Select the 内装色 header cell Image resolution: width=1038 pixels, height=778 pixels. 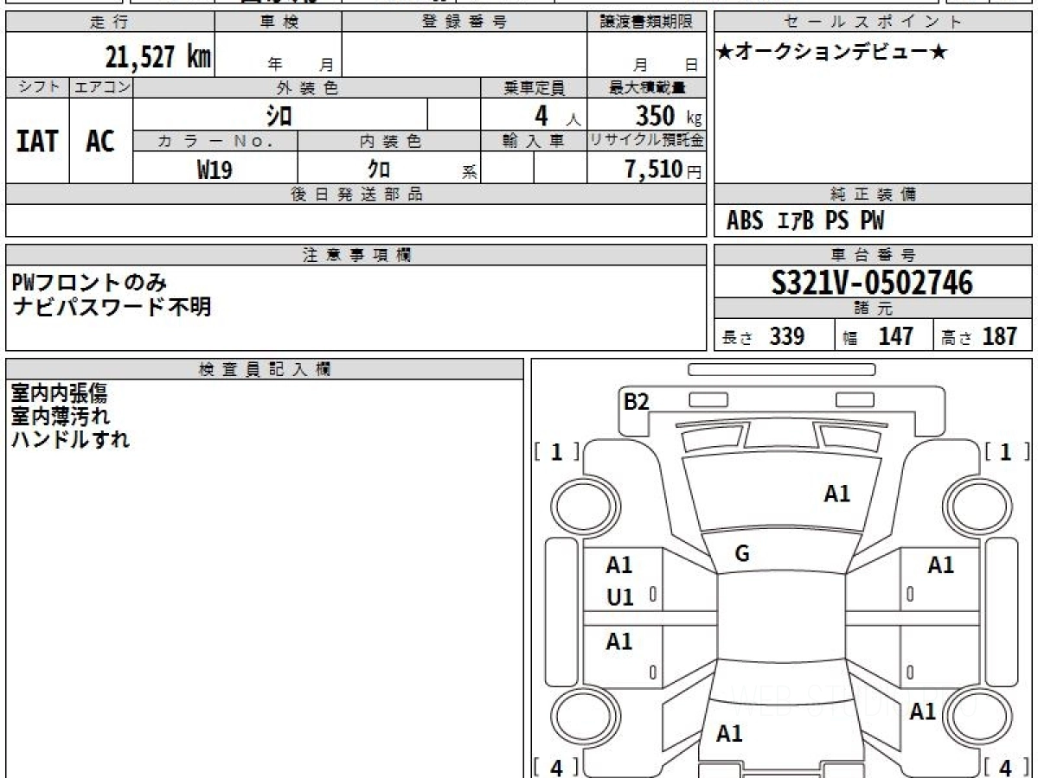pos(389,141)
